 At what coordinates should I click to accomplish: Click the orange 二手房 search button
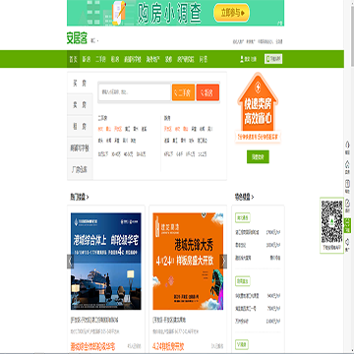click(183, 92)
